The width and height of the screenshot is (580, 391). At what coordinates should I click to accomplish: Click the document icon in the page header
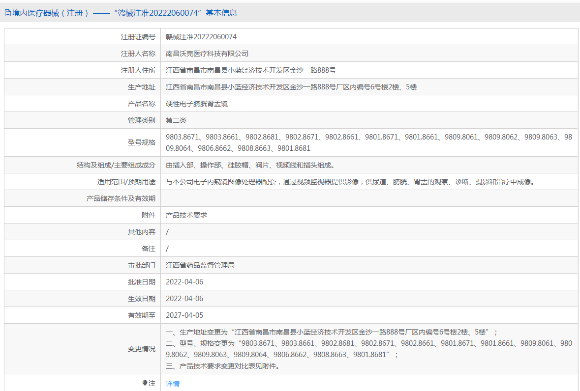coord(8,13)
